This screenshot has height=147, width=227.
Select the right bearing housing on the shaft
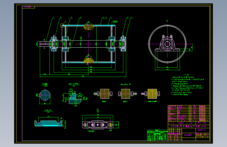tap(123, 44)
